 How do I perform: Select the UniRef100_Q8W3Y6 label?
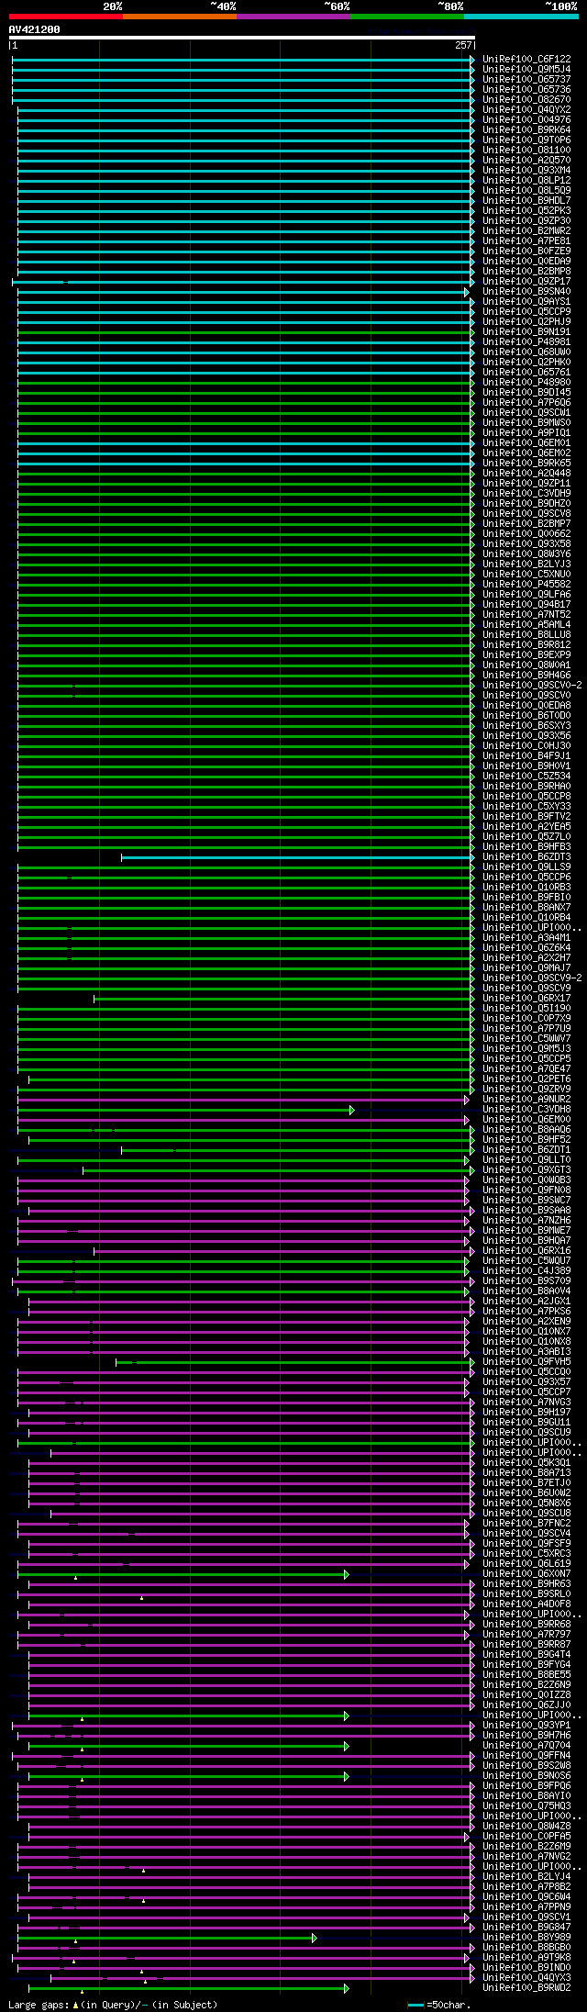526,553
